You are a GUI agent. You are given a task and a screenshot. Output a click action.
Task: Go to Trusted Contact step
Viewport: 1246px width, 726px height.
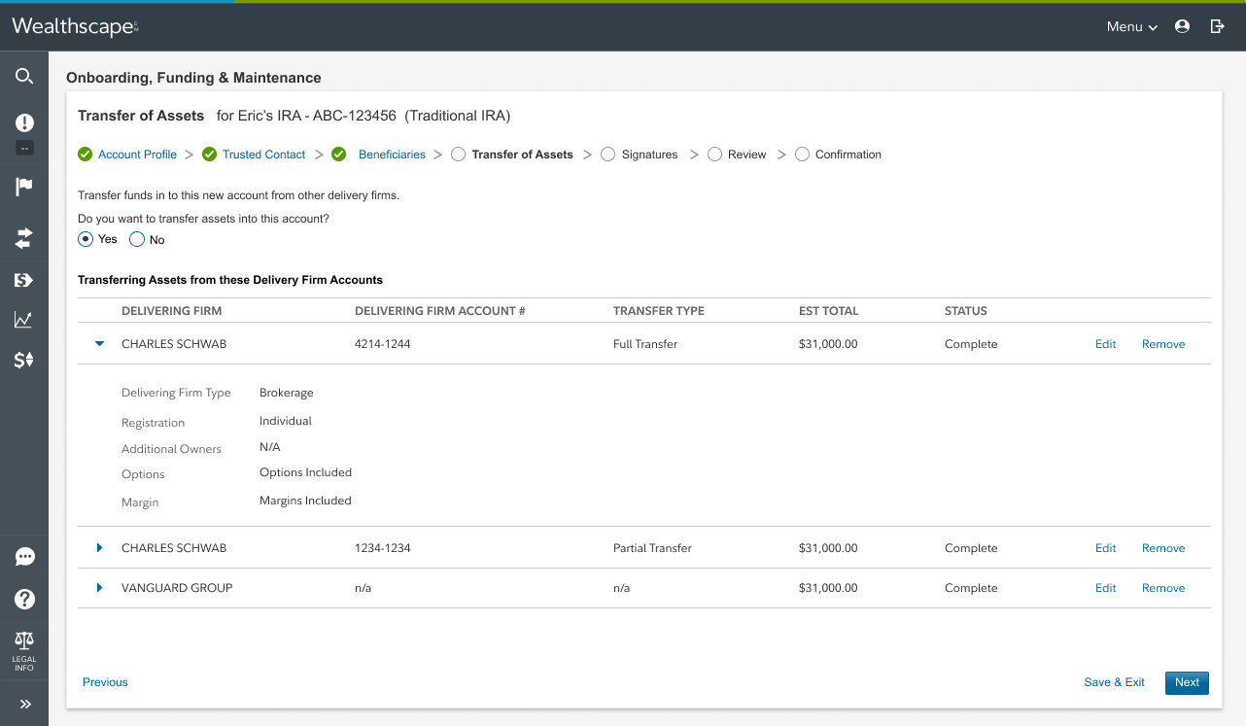pos(263,155)
